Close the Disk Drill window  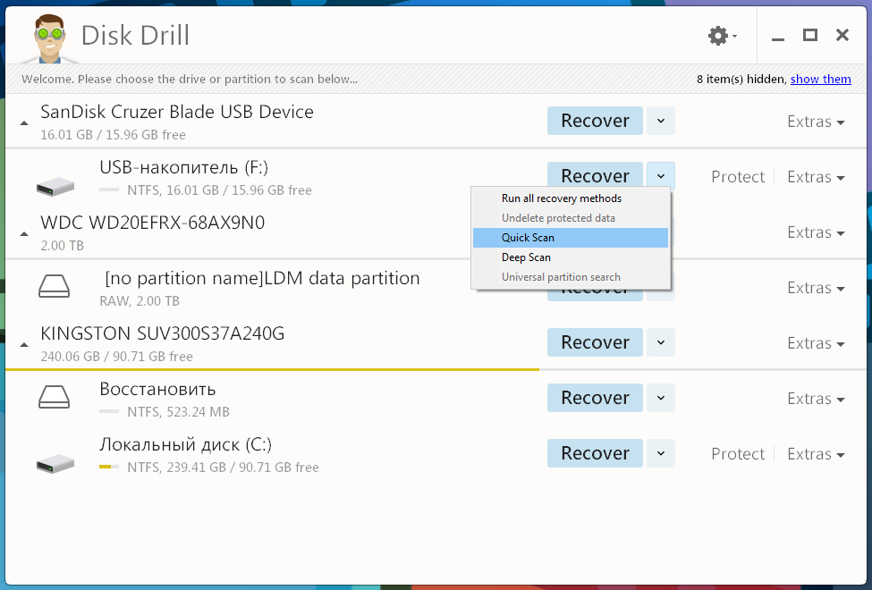click(842, 35)
